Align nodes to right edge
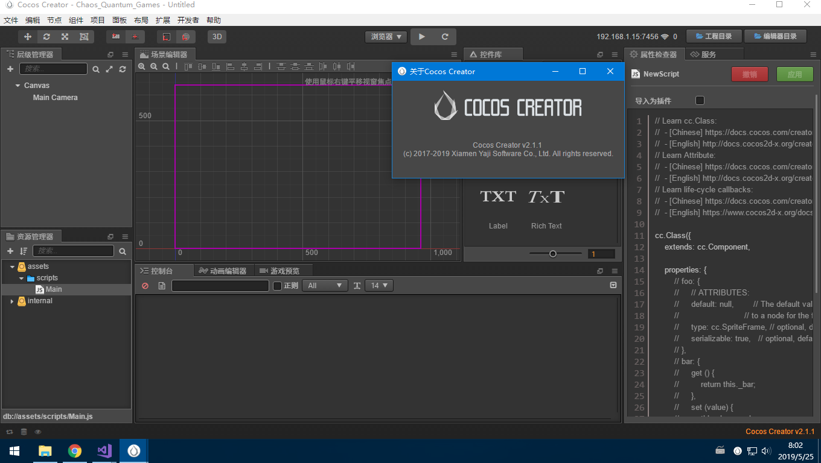The width and height of the screenshot is (821, 463). [257, 67]
